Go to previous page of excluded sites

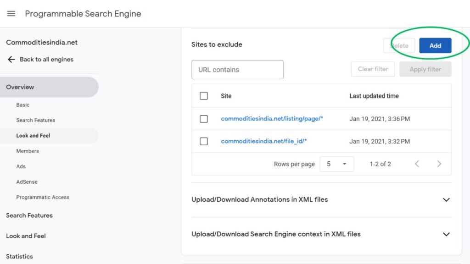(x=417, y=164)
